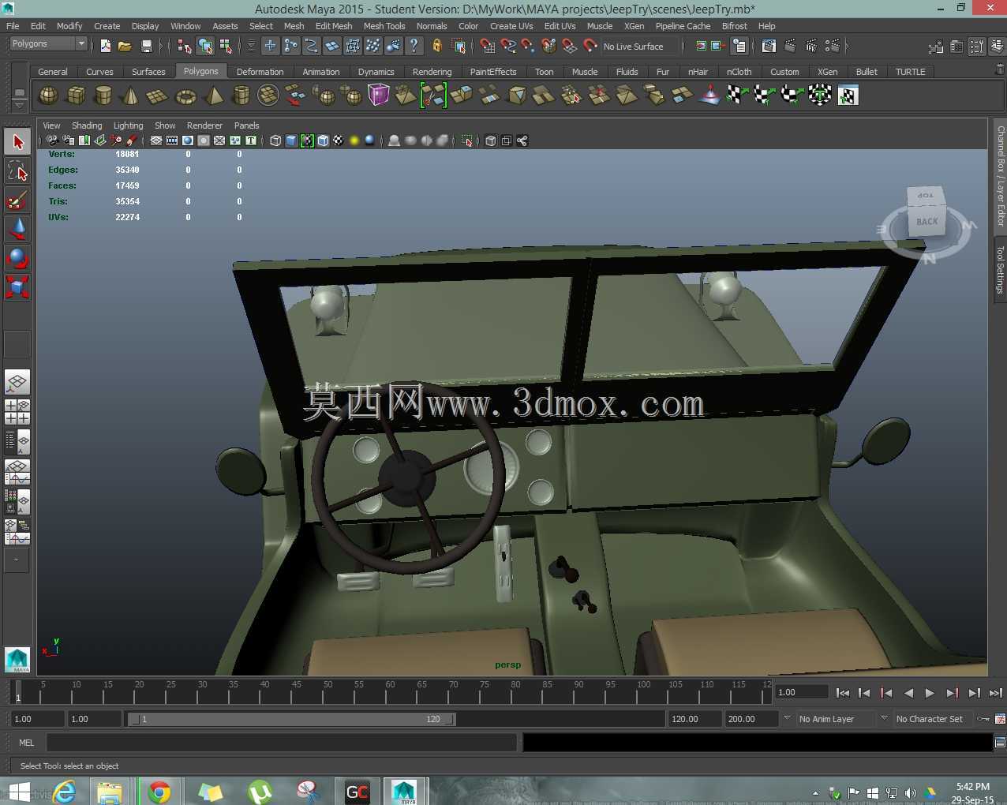Select the single perspective layout
1007x805 pixels.
pos(17,383)
